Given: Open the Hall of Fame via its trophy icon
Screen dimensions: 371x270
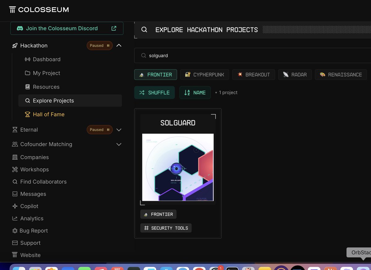Looking at the screenshot, I should pos(28,114).
